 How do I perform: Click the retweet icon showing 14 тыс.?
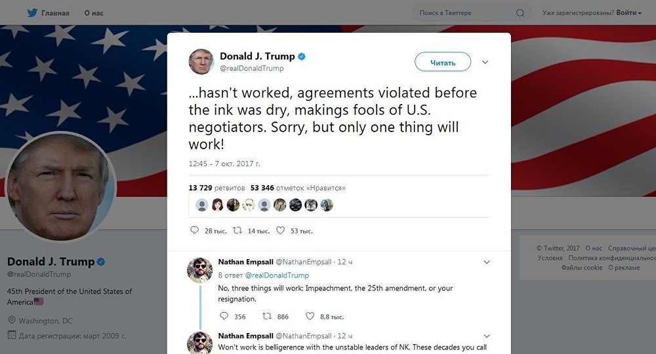coord(237,230)
